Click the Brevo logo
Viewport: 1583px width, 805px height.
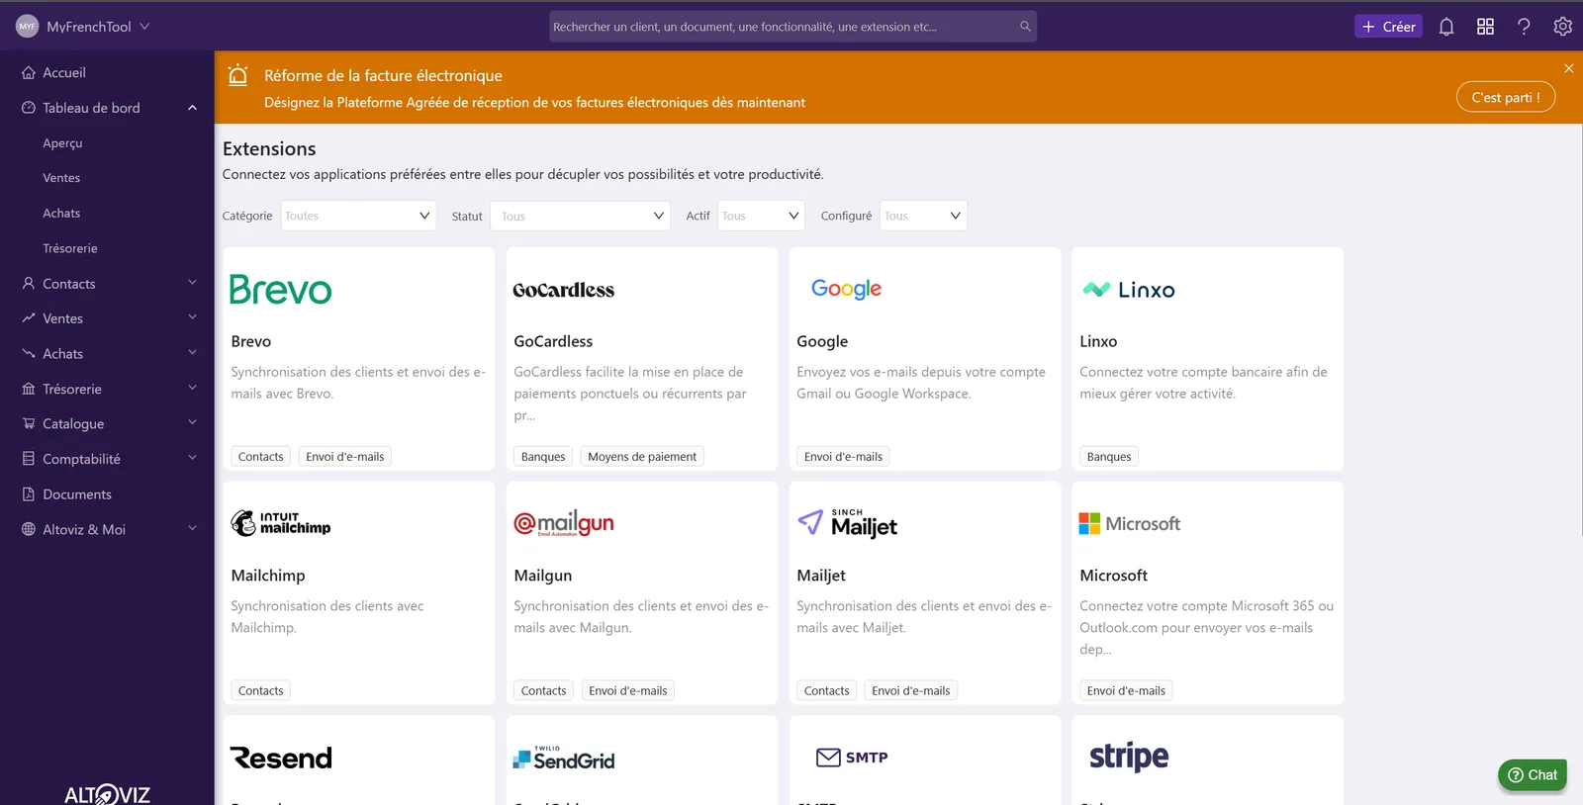point(281,289)
